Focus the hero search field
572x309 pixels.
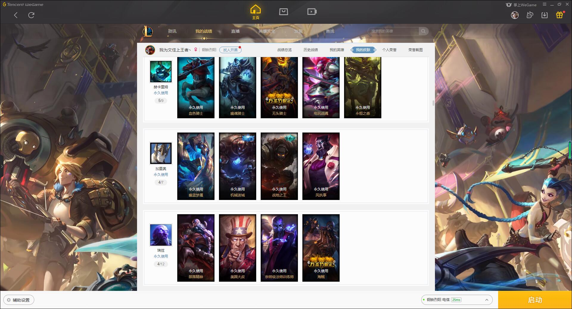tap(394, 31)
